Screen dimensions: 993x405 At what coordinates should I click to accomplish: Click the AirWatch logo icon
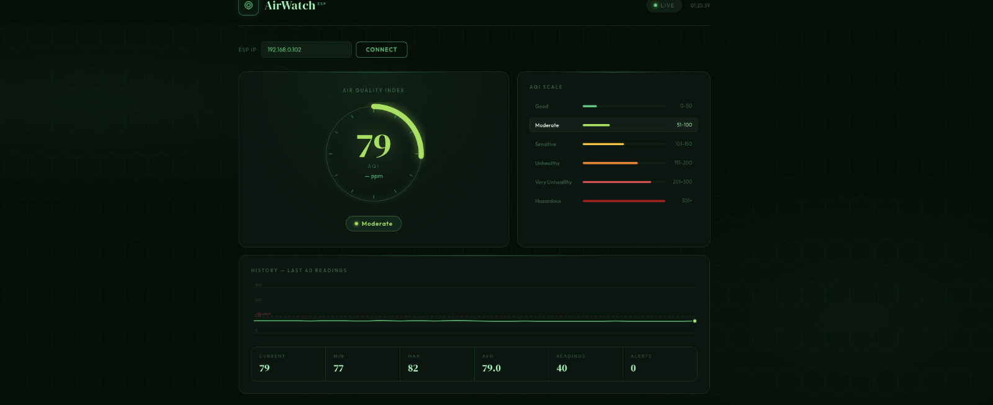[x=248, y=6]
